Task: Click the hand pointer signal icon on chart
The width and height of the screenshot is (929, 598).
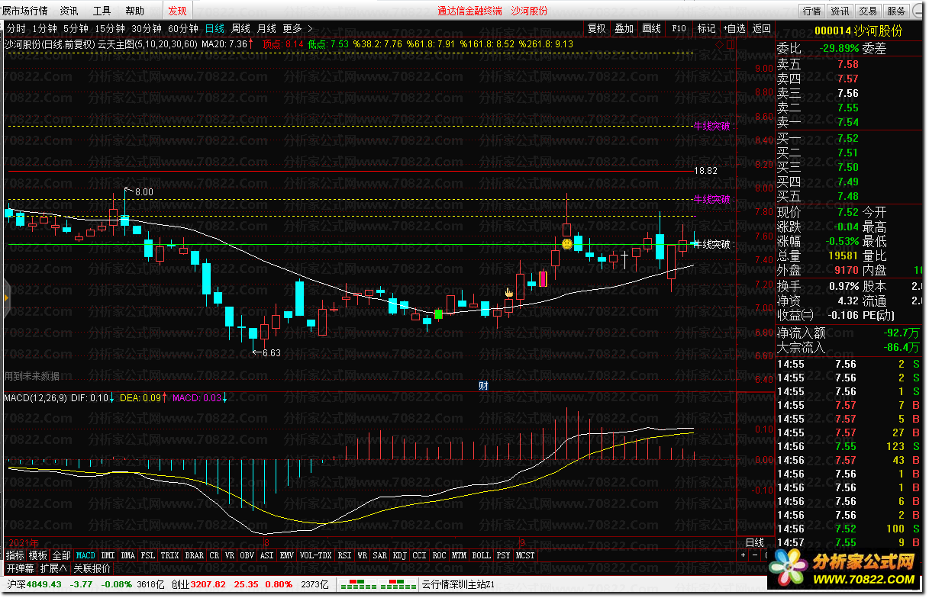Action: (x=509, y=292)
